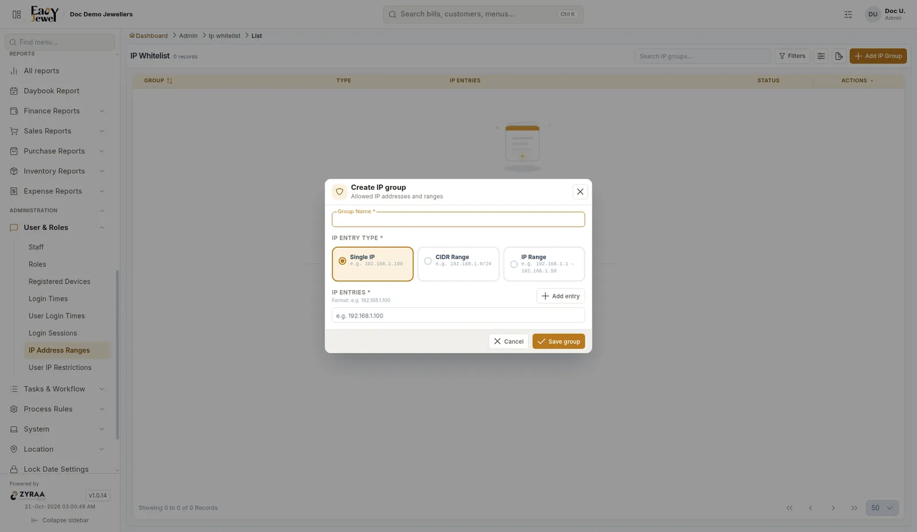This screenshot has width=917, height=532.
Task: Go to the last page arrow
Action: tap(855, 508)
